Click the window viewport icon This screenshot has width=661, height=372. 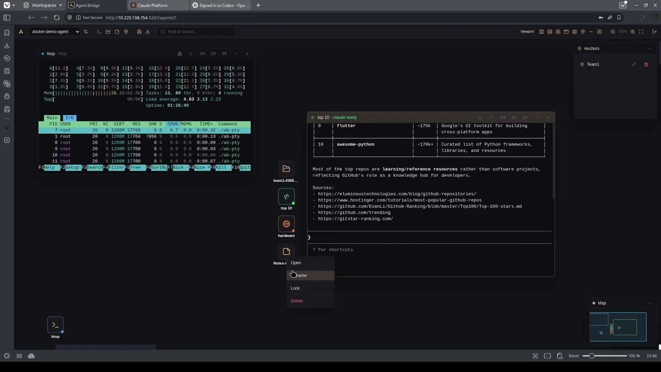(x=566, y=32)
